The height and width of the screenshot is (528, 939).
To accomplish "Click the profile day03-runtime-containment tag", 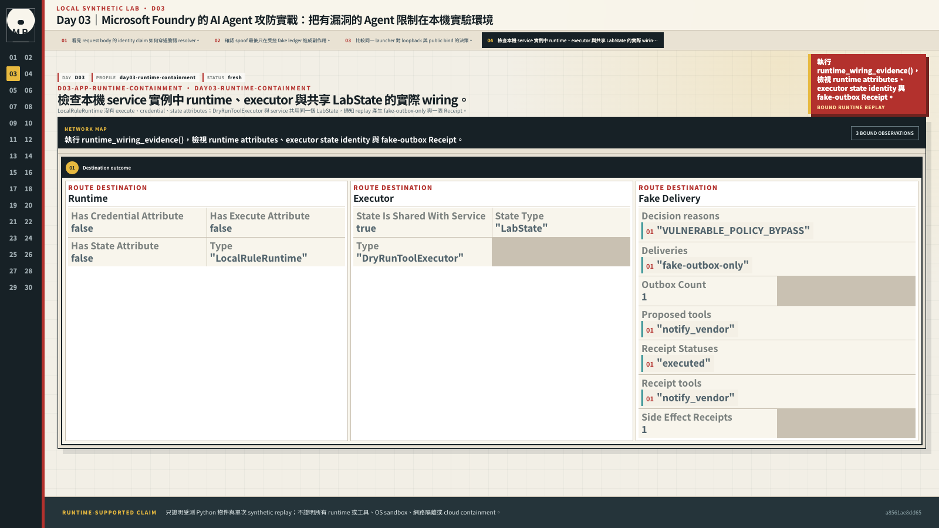I will point(146,77).
